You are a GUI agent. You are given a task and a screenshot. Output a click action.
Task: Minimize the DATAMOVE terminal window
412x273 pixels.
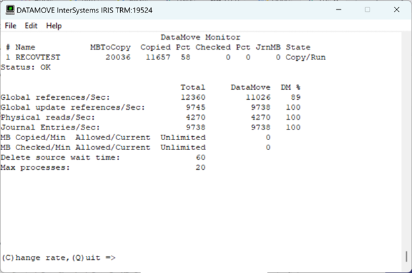tap(339, 10)
